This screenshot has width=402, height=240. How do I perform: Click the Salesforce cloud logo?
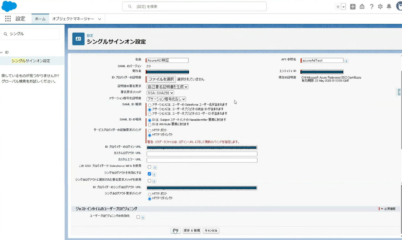9,6
